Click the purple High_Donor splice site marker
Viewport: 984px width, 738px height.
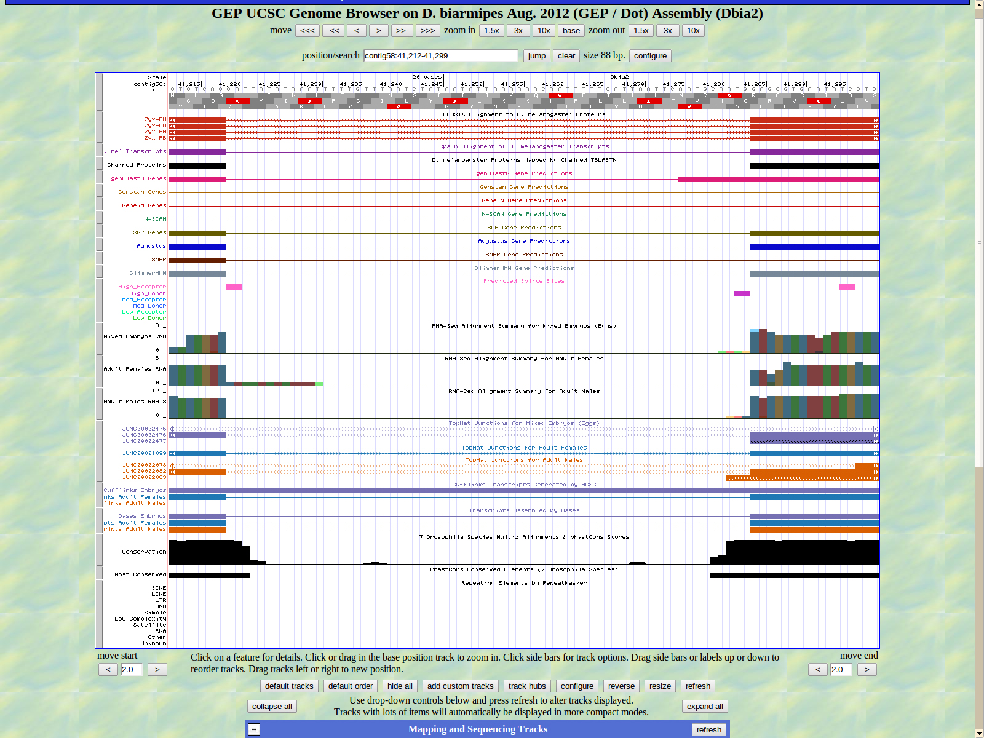coord(742,293)
